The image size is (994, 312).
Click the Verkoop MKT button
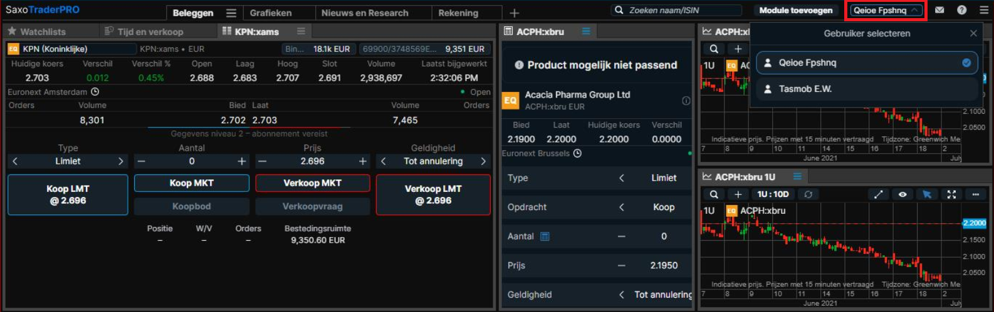point(312,183)
